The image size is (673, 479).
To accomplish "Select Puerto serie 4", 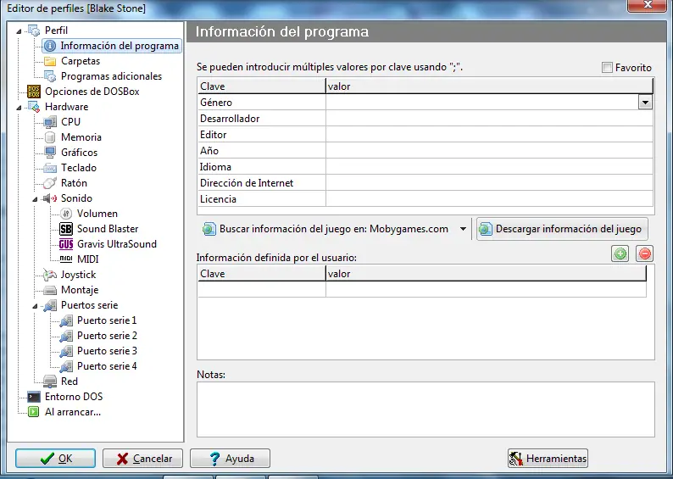I will pyautogui.click(x=107, y=366).
